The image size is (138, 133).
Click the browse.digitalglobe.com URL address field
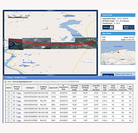(43, 82)
